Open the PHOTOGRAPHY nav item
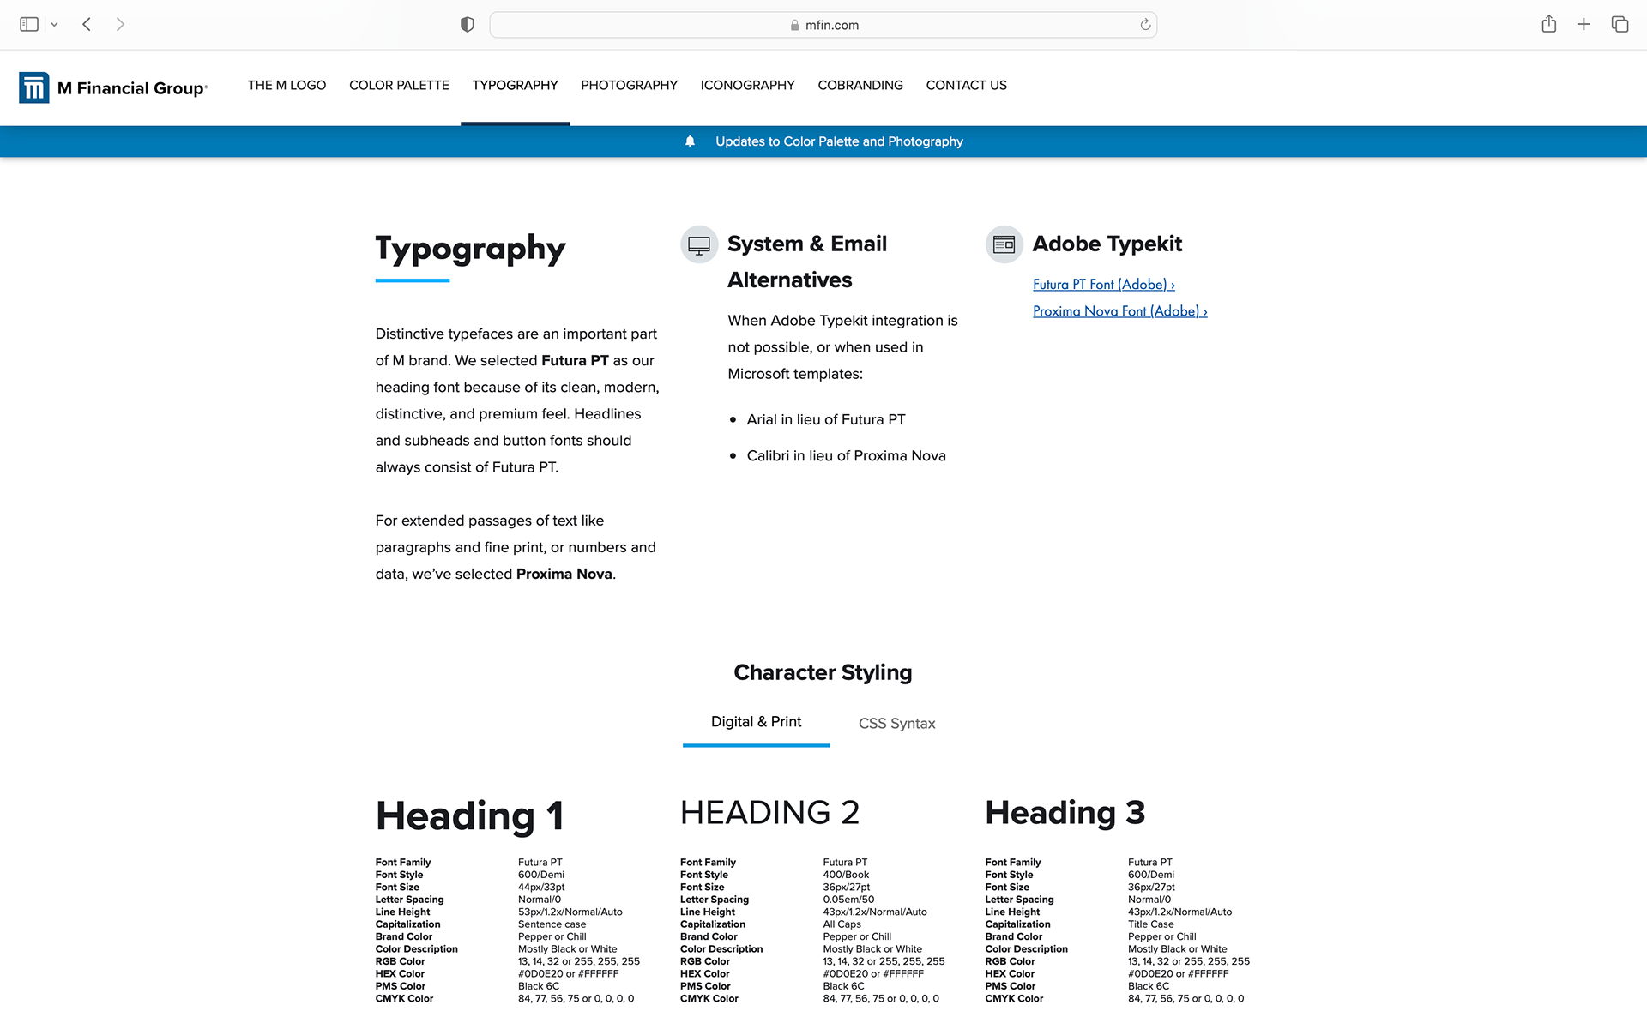This screenshot has width=1647, height=1029. coord(629,85)
